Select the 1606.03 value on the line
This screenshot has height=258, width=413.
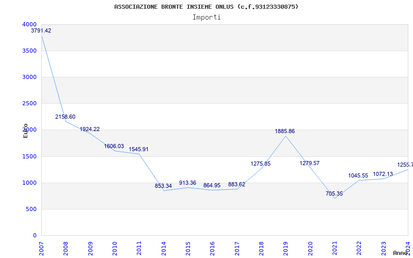tap(114, 147)
